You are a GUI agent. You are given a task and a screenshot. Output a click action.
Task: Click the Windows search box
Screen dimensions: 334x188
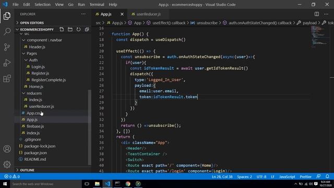(45, 184)
